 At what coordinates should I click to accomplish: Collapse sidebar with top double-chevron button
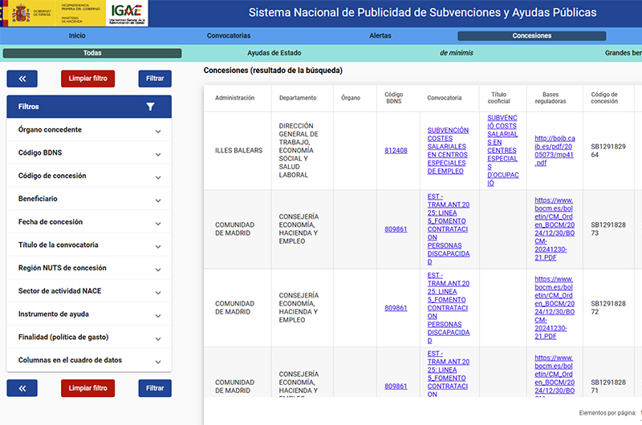tap(22, 79)
